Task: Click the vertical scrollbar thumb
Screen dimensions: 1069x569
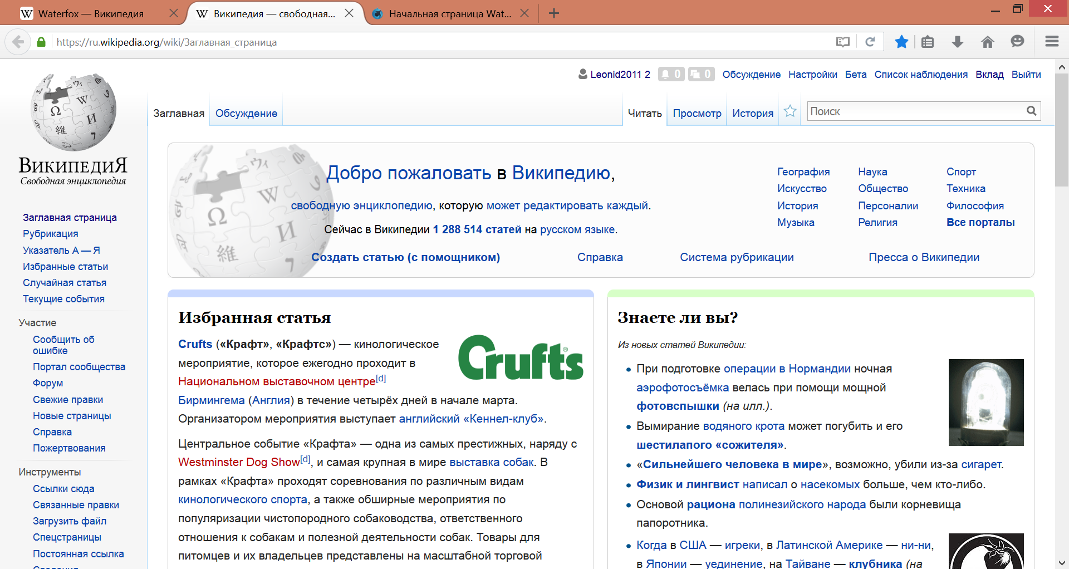Action: [1062, 129]
